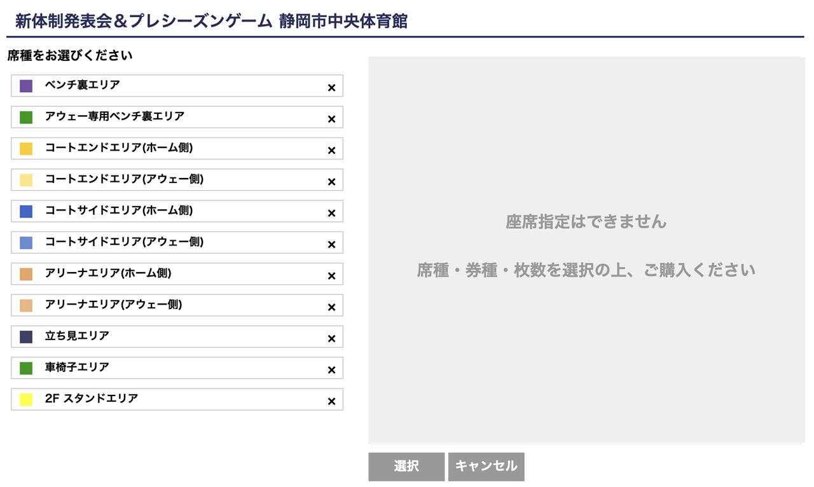Click the × icon on 車椅子エリア row
This screenshot has height=487, width=814.
click(x=331, y=370)
